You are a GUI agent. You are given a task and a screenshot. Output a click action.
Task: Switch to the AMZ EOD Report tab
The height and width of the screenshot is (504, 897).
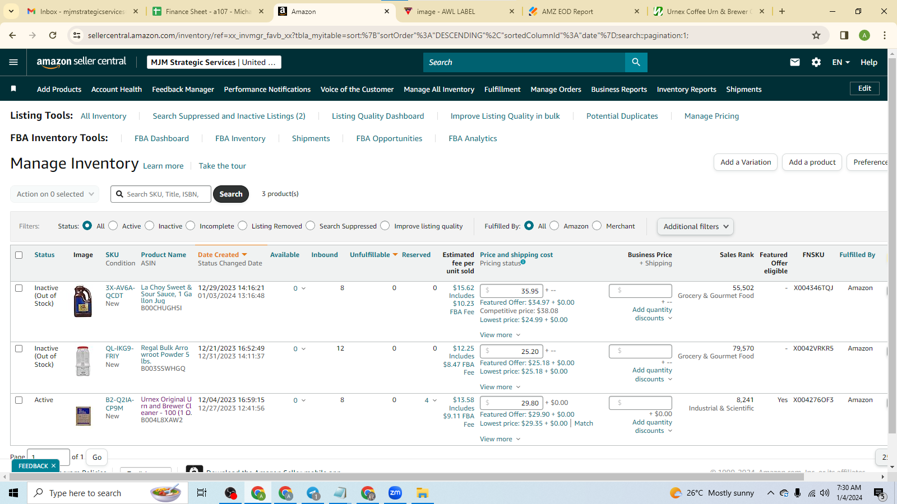tap(583, 11)
